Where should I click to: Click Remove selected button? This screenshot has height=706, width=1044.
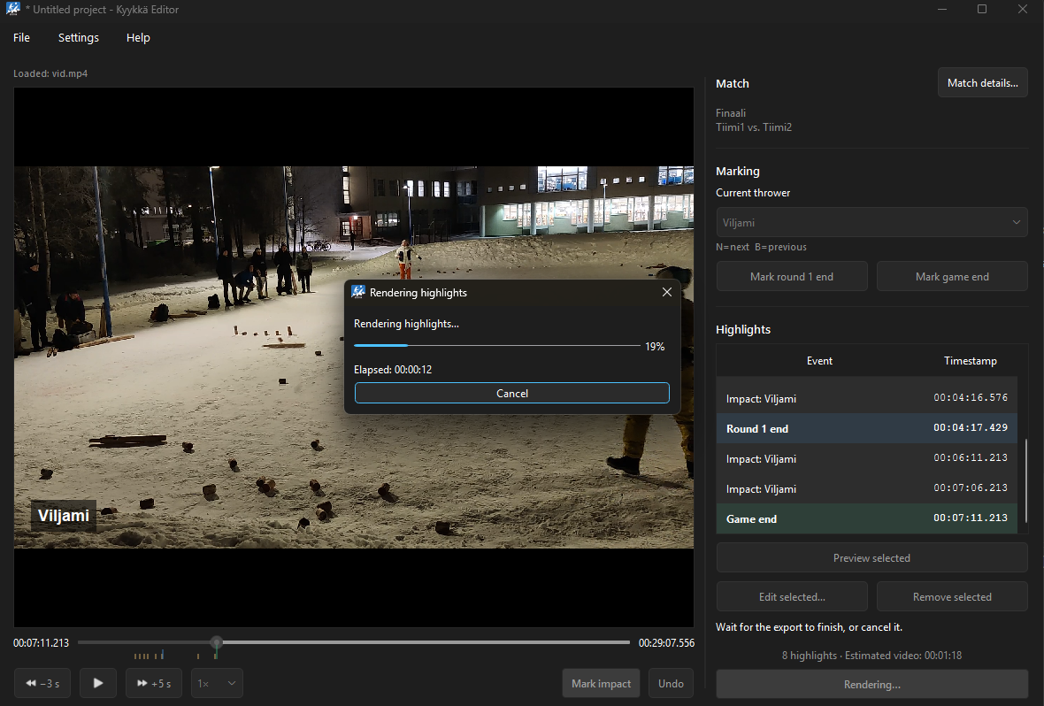(952, 597)
